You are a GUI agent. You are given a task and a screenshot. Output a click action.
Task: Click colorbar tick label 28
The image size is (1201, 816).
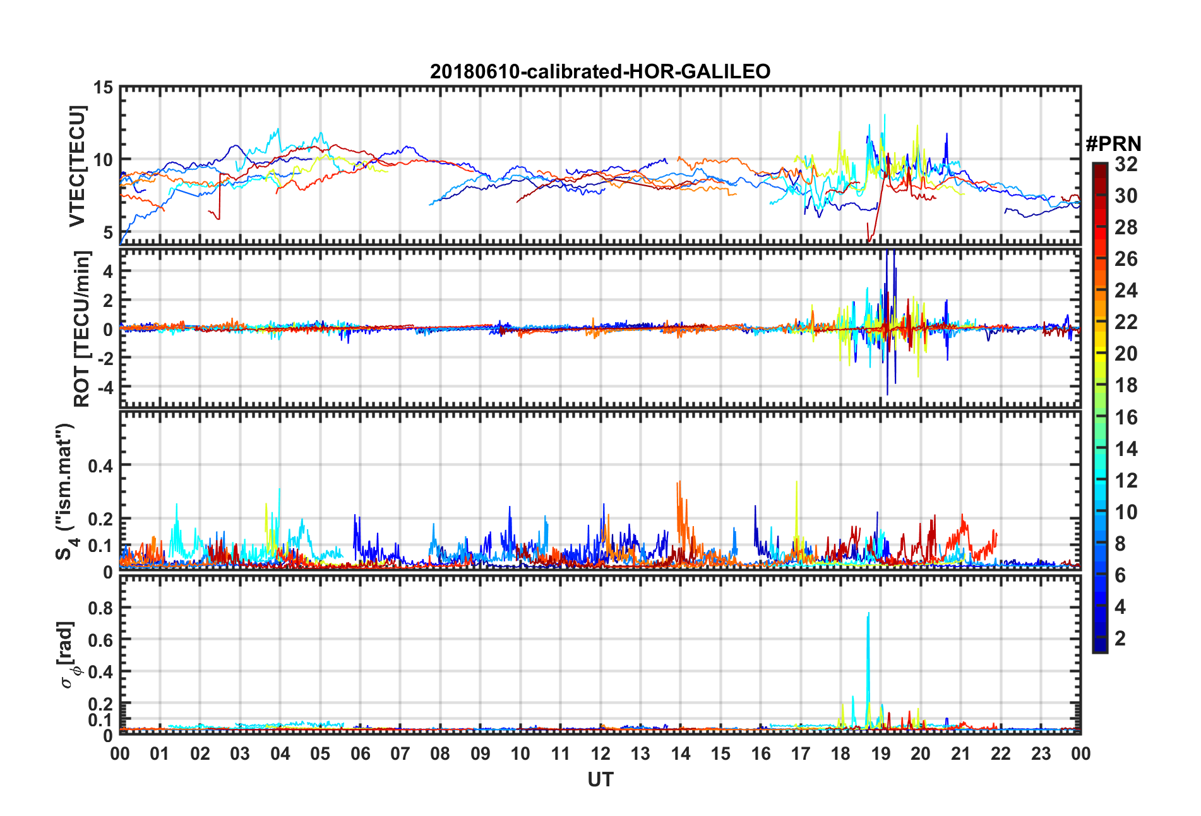tap(1126, 227)
